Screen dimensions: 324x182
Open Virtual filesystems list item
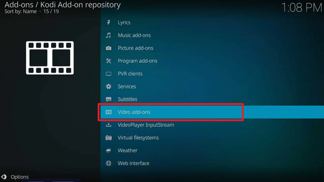(212, 138)
